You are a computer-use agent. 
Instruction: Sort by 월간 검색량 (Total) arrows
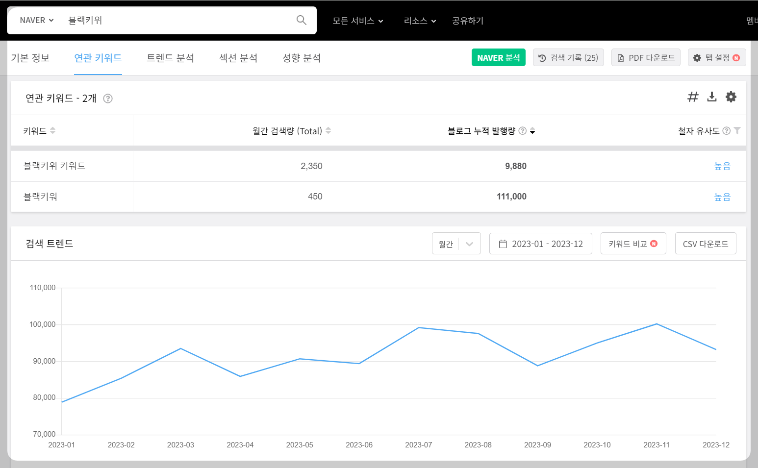(x=328, y=130)
